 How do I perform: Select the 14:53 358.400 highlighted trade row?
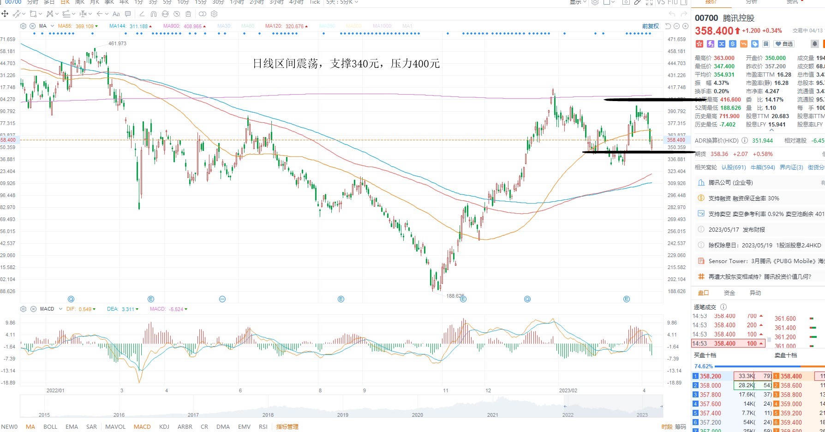click(x=728, y=343)
